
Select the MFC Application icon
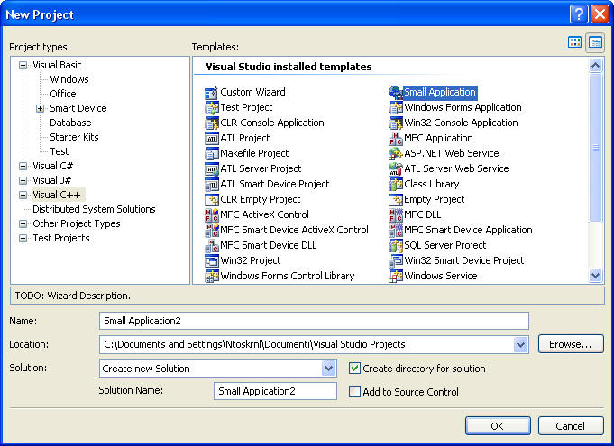coord(396,139)
